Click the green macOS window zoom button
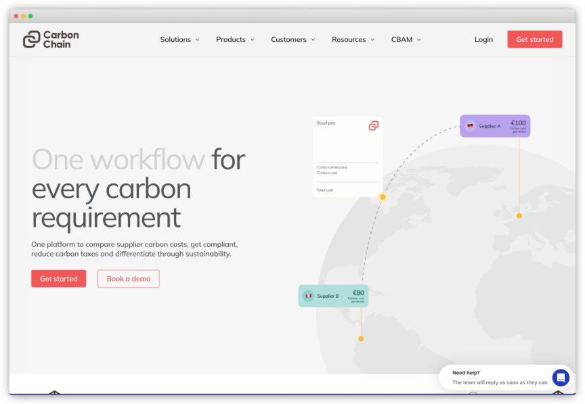Screen dimensions: 585x404 click(x=30, y=16)
